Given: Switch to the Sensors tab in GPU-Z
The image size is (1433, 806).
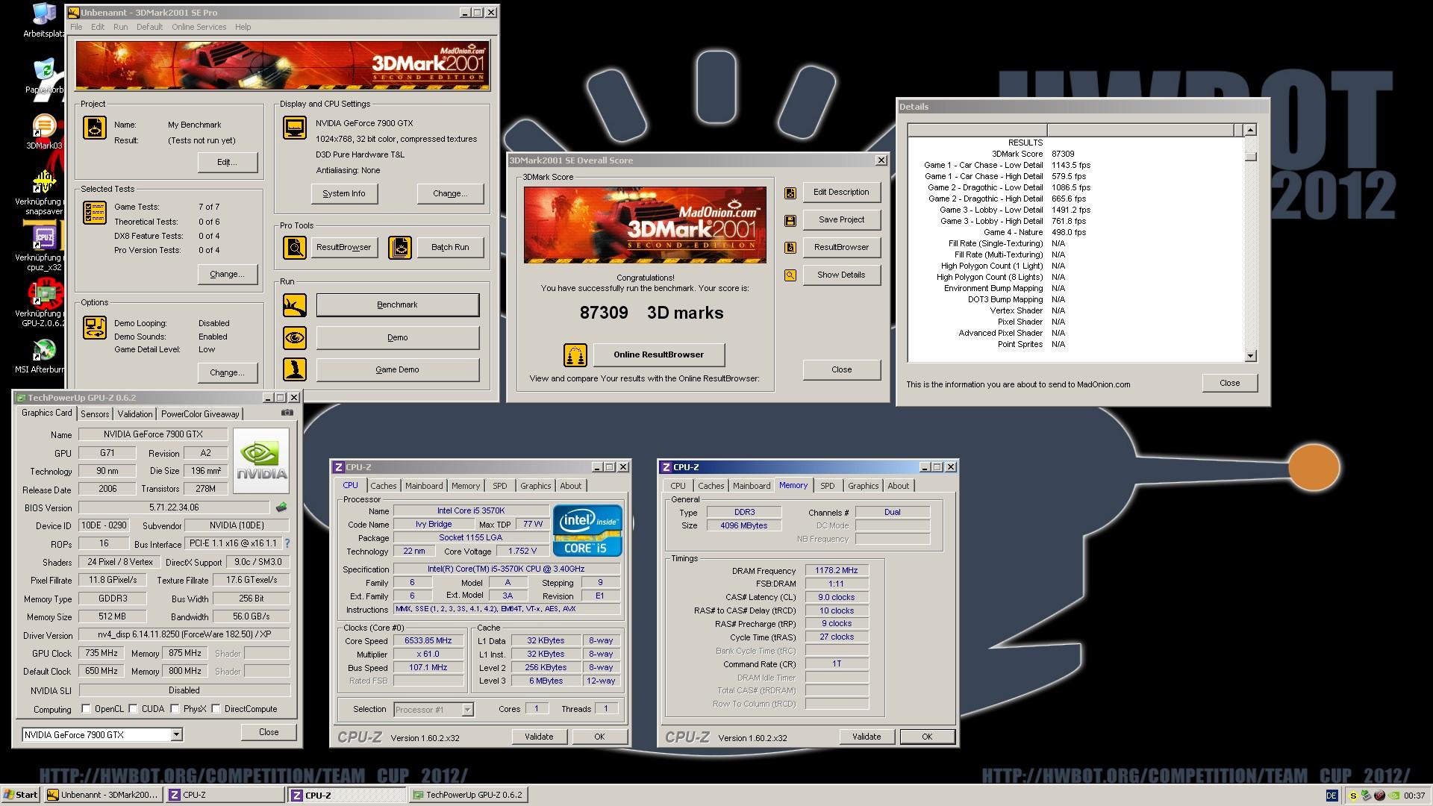Looking at the screenshot, I should (95, 414).
